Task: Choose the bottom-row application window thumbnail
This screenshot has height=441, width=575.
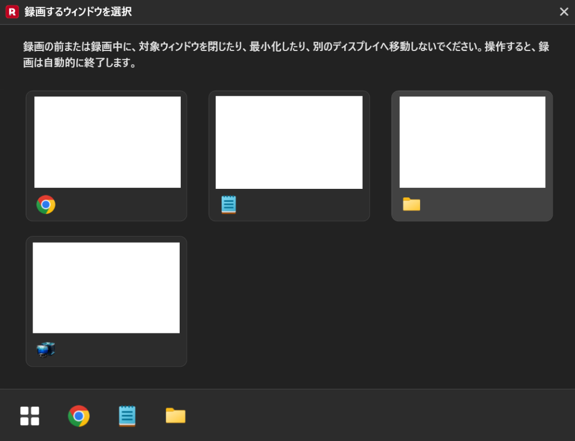Action: click(106, 301)
